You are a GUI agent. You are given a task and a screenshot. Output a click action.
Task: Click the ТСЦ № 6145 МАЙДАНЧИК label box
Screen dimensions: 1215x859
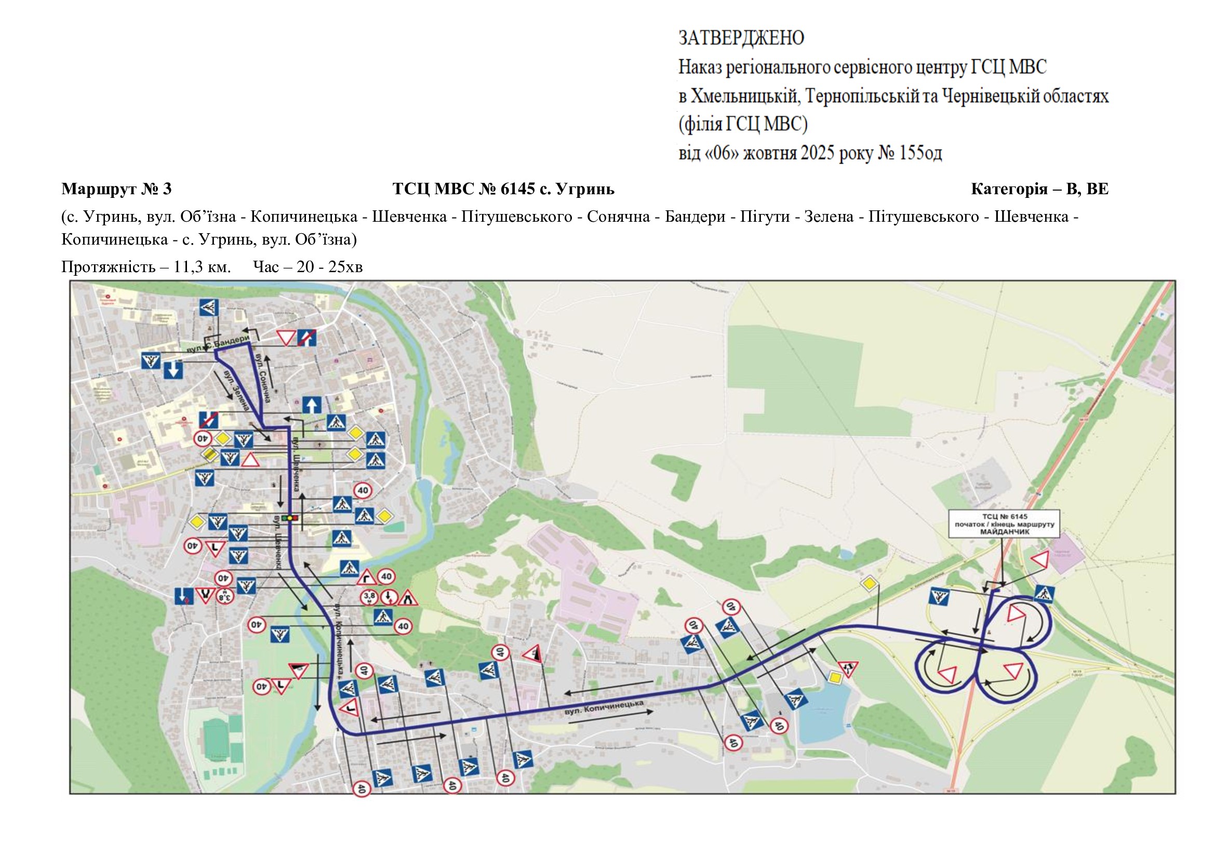pyautogui.click(x=1005, y=524)
